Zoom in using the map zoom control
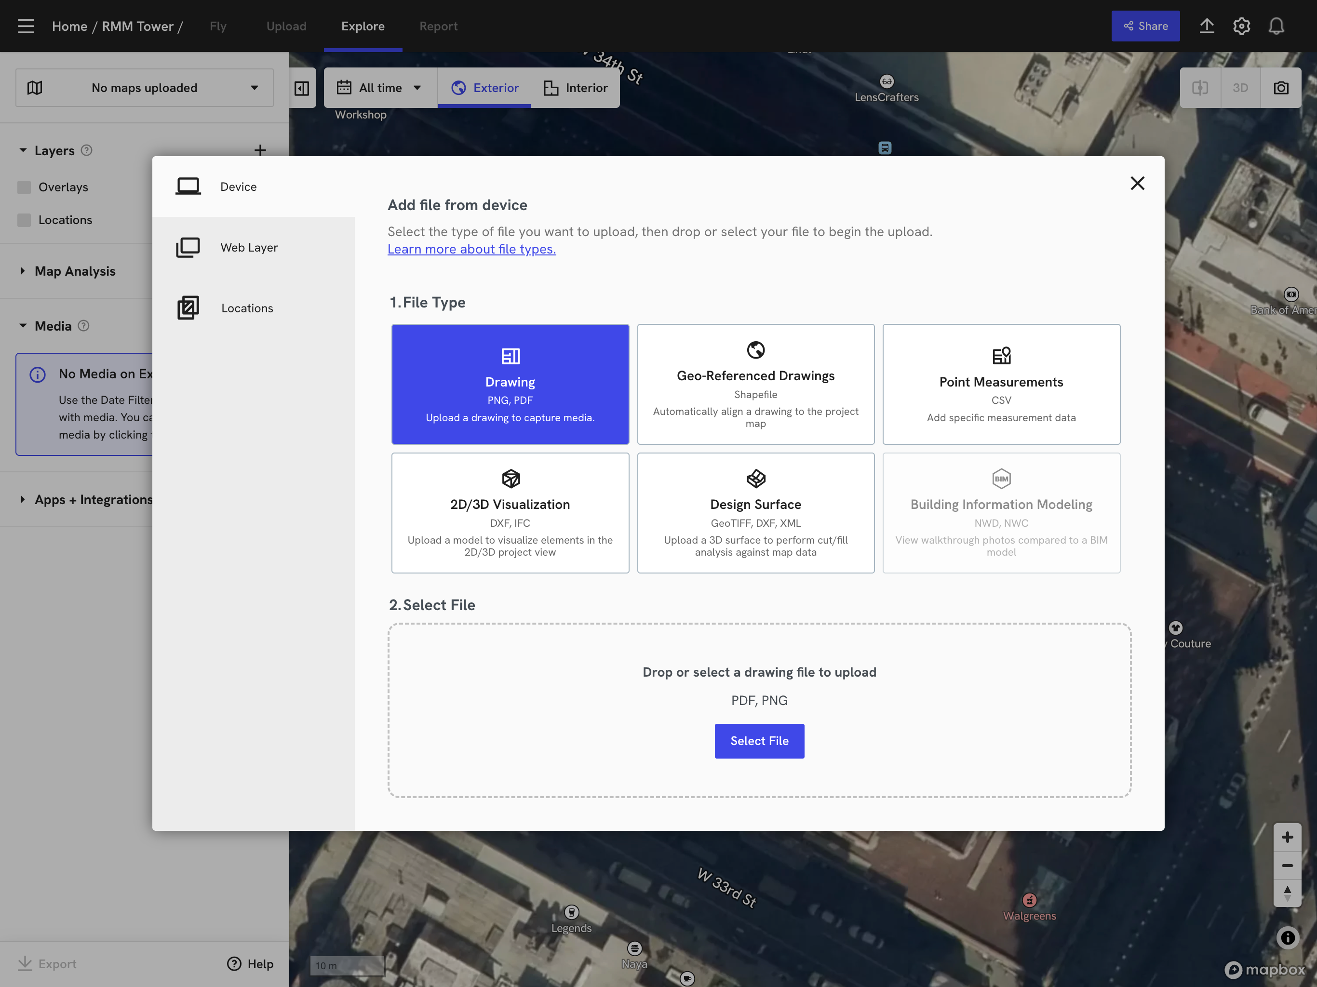 (1288, 836)
